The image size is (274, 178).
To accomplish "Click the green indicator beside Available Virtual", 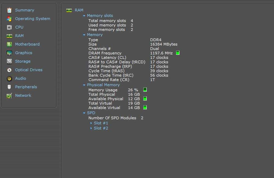I will click(145, 107).
